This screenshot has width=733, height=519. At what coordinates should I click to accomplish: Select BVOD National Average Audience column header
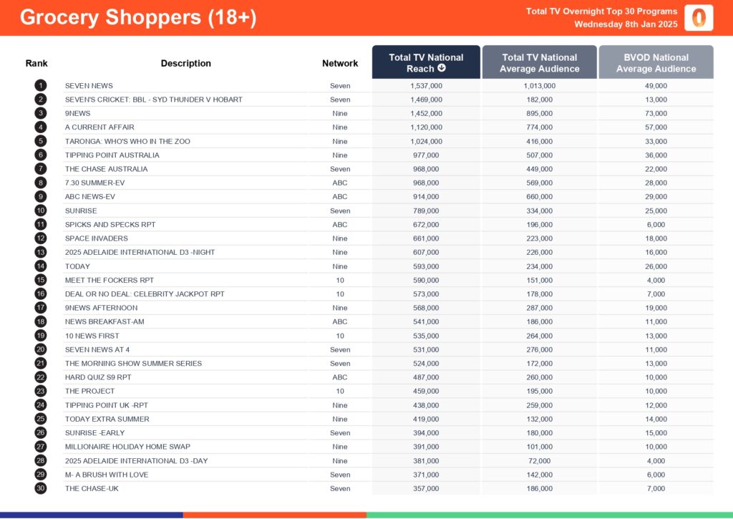[x=656, y=63]
